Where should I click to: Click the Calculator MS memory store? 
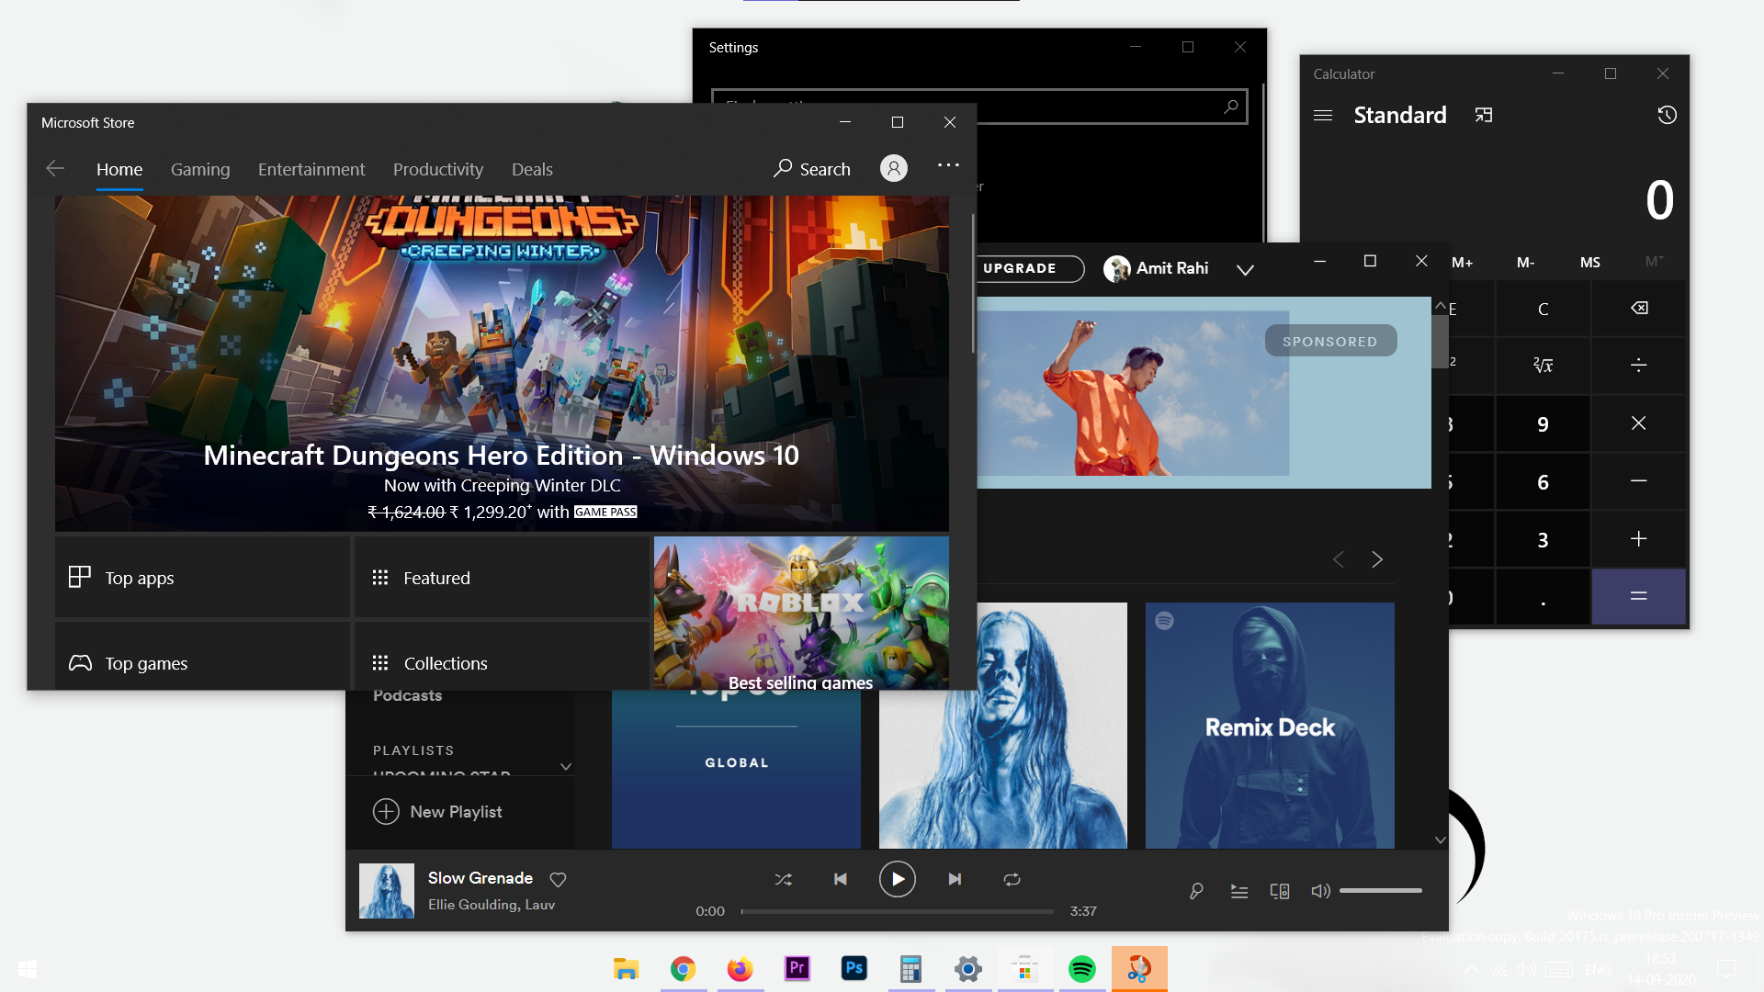[1589, 262]
